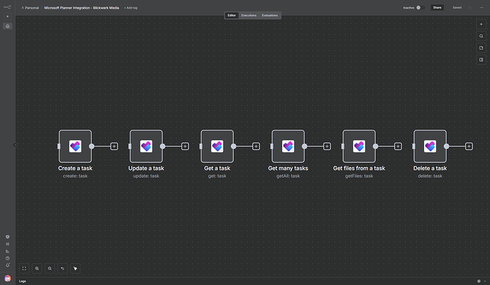Expand the Logs panel at bottom
The image size is (490, 285).
23,281
